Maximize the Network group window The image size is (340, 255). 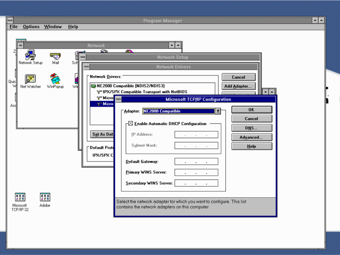(x=178, y=45)
